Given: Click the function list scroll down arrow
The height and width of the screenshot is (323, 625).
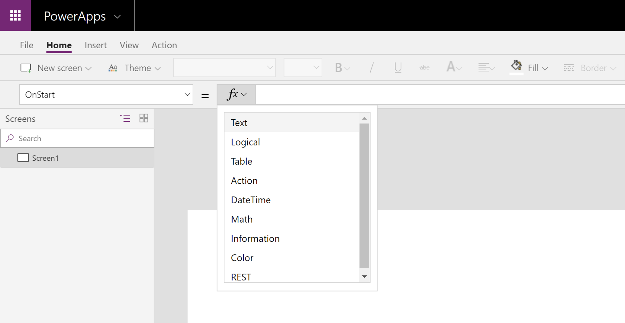Looking at the screenshot, I should click(x=364, y=277).
